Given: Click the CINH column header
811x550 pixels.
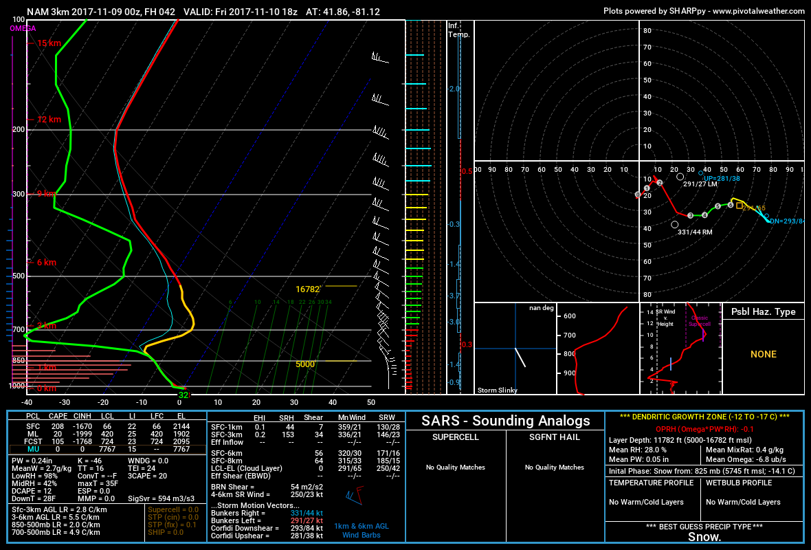Looking at the screenshot, I should pyautogui.click(x=82, y=416).
